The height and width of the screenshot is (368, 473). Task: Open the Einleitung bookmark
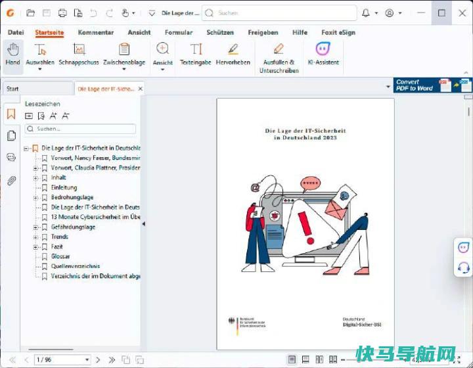64,188
